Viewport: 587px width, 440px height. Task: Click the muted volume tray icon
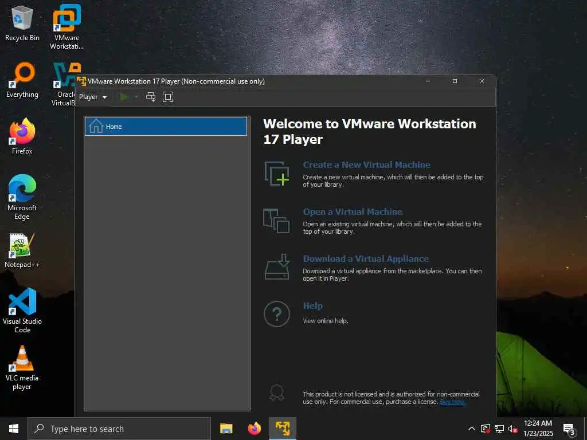(x=512, y=429)
